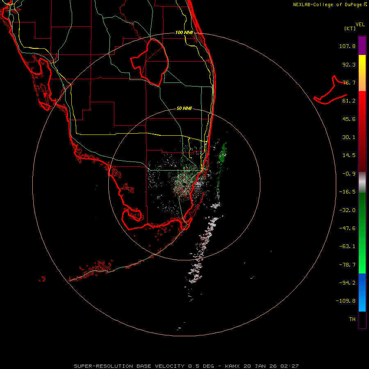This screenshot has height=369, width=369.
Task: Select the 76.7 legend value
Action: (x=349, y=82)
